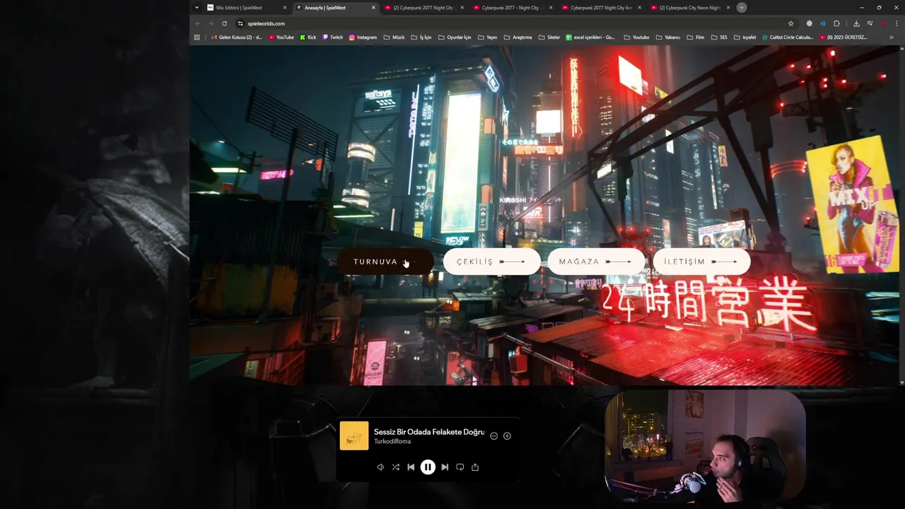Screen dimensions: 905x509
Task: Expand the Müzik bookmark folder
Action: point(395,37)
